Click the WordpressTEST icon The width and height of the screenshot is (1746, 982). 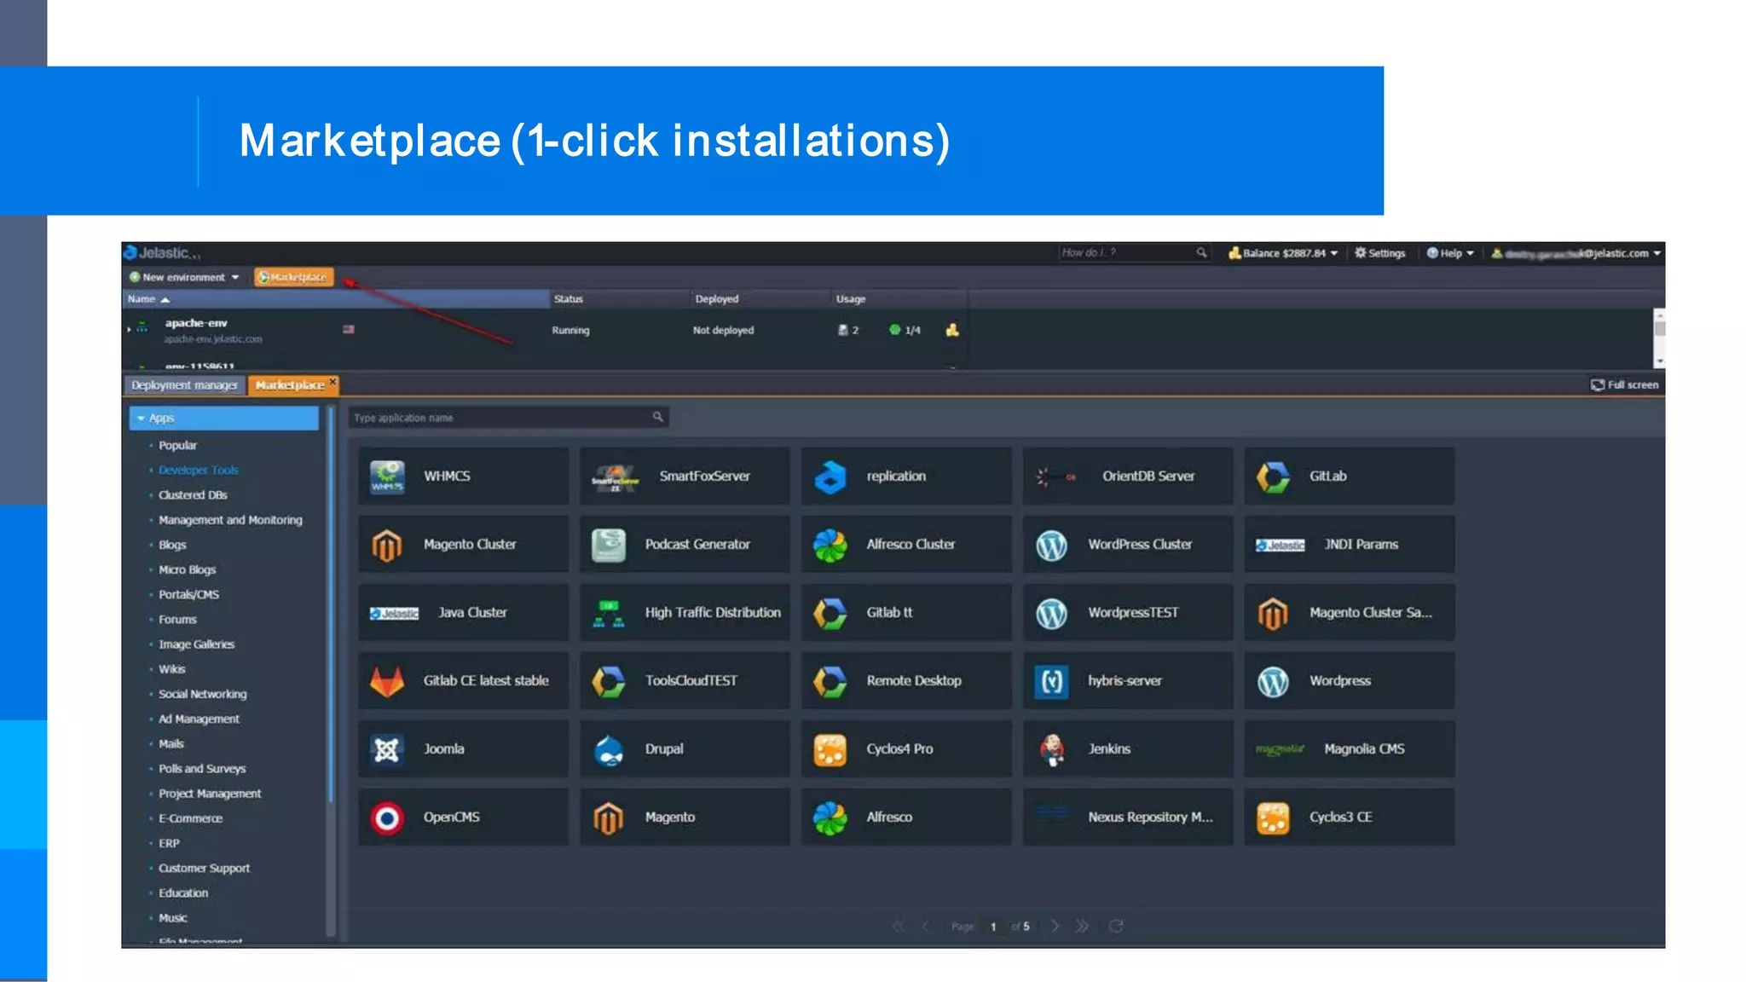[1051, 613]
